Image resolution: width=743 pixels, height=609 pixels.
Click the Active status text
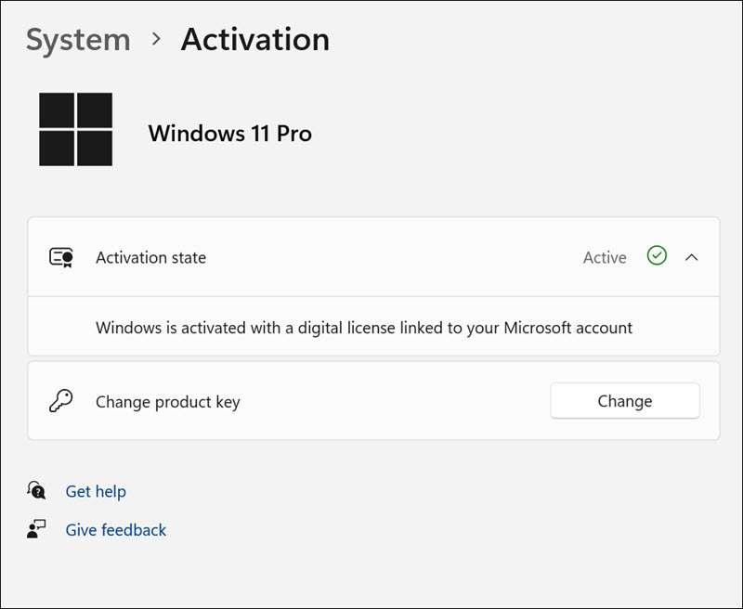[605, 258]
